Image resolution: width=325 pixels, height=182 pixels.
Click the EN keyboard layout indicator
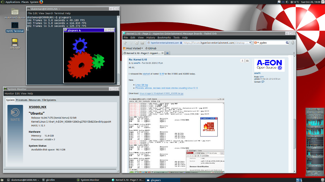click(283, 2)
